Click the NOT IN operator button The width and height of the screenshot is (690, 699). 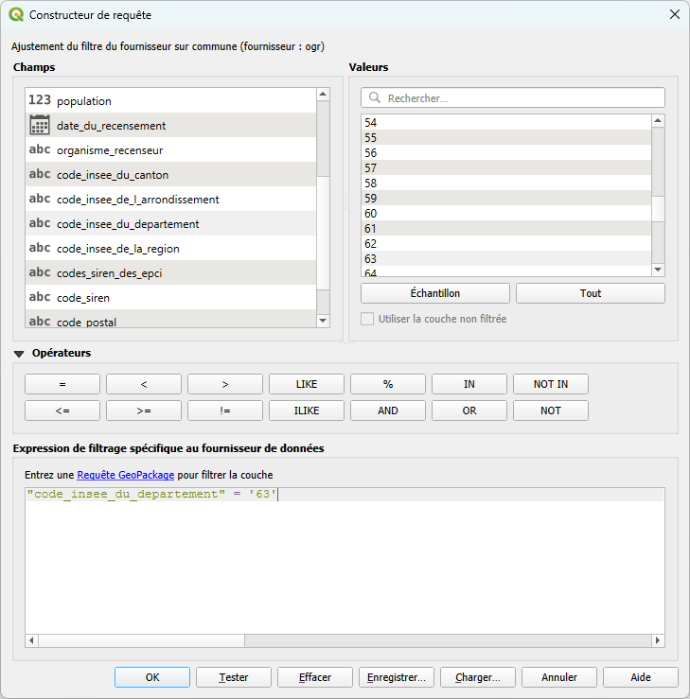tap(550, 384)
